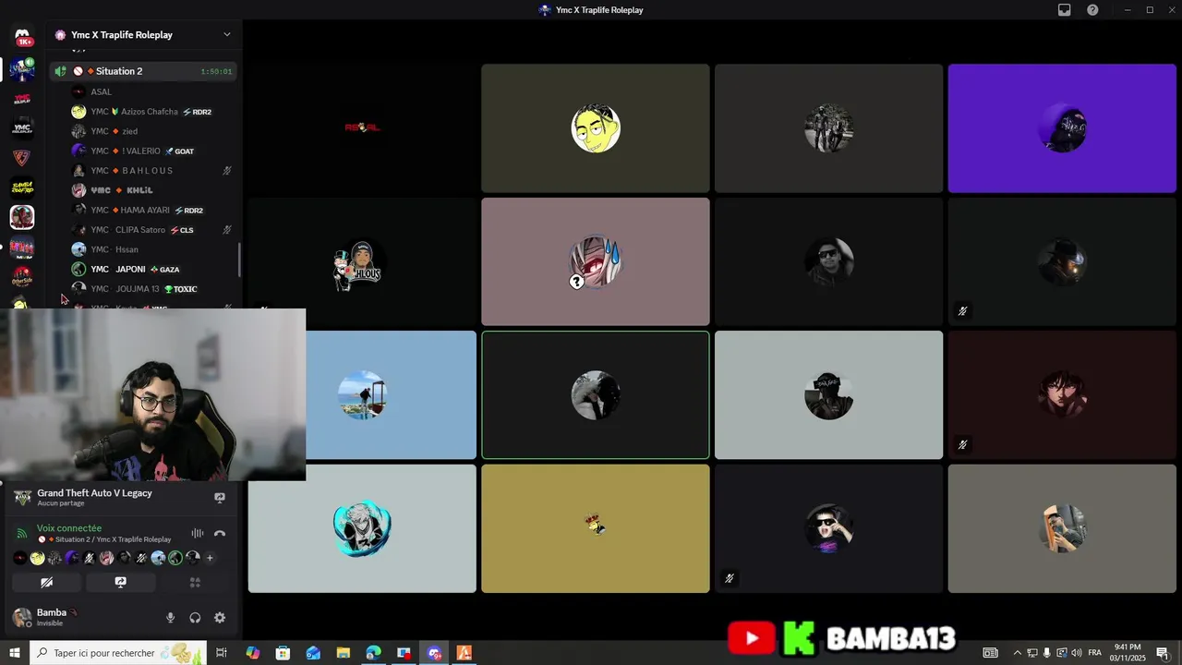Open File Explorer from the taskbar
This screenshot has height=665, width=1182.
click(x=343, y=653)
